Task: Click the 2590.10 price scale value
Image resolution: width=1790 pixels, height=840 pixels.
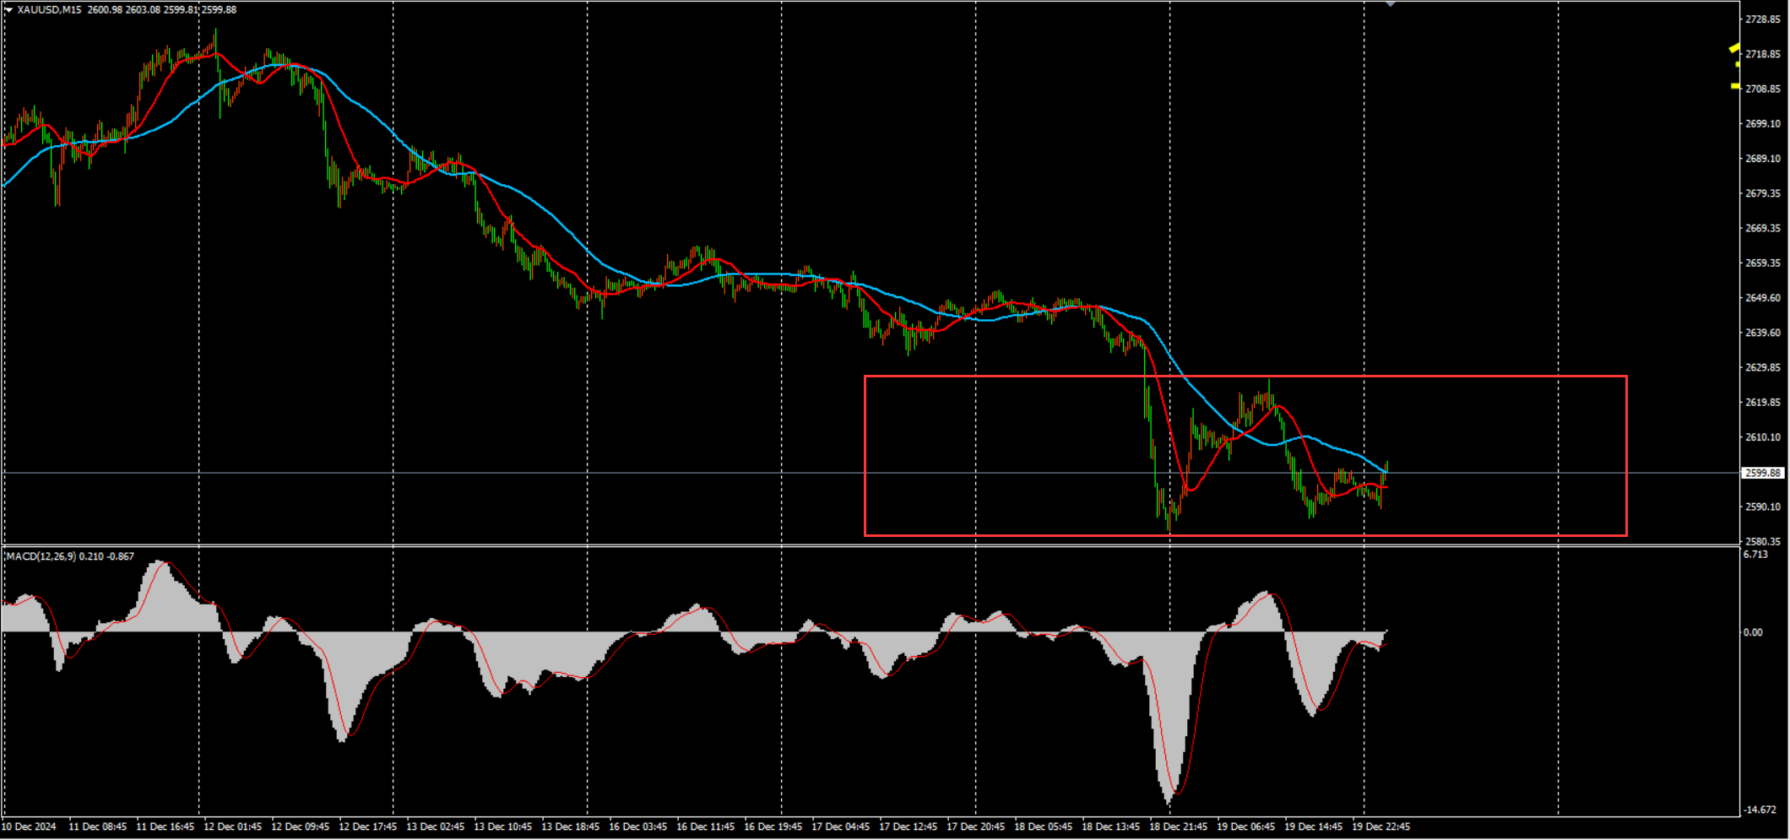Action: (1763, 507)
